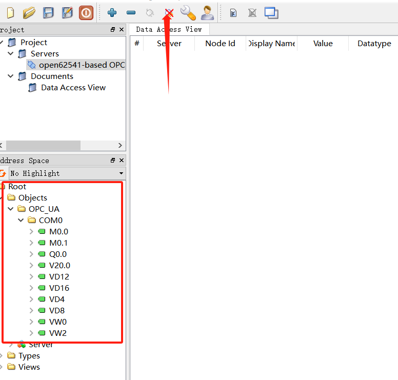This screenshot has width=398, height=380.
Task: Close the Project panel
Action: 122,29
